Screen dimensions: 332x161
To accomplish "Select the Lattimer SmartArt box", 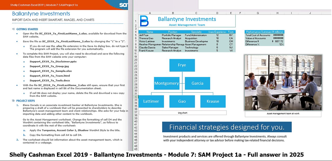I will tap(151, 101).
